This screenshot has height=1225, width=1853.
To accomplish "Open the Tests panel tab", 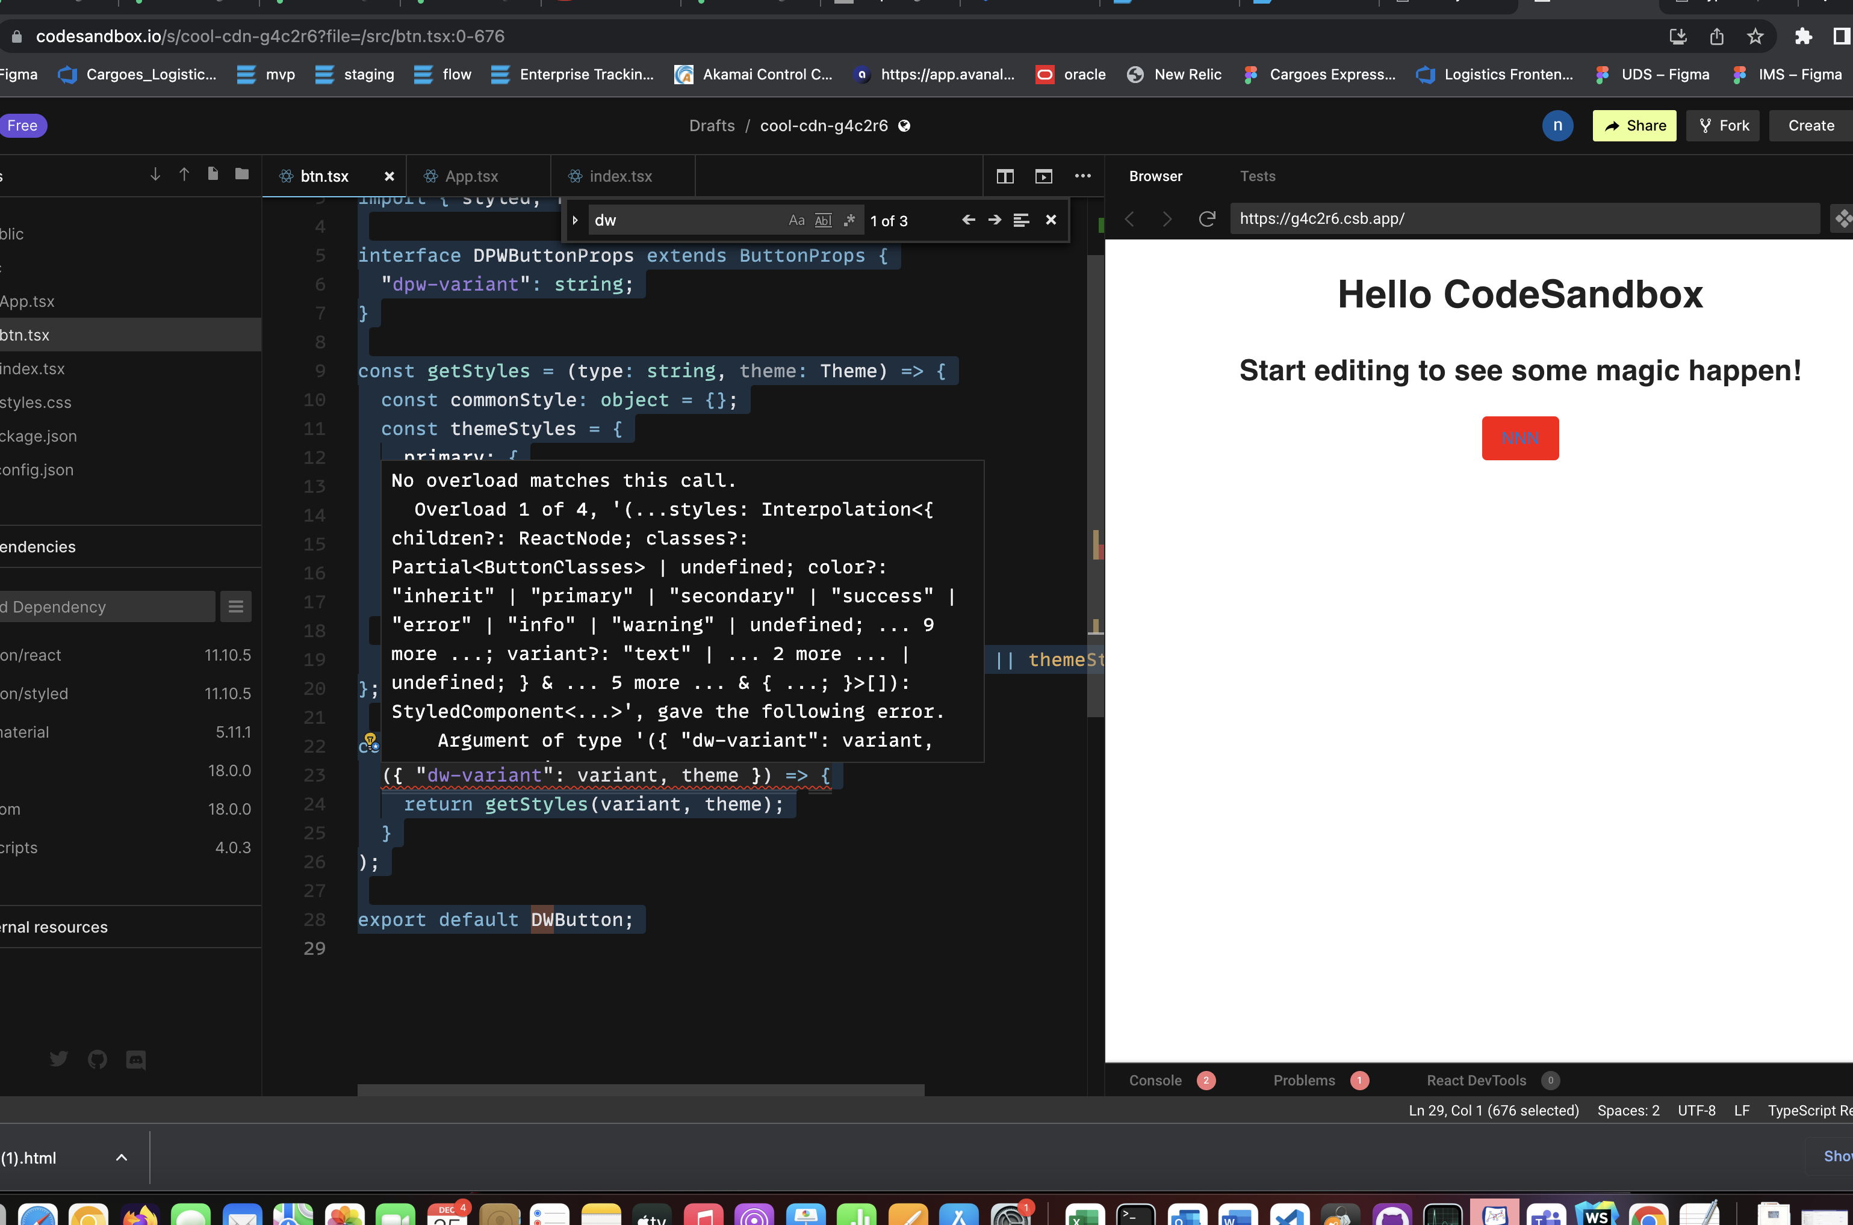I will tap(1257, 176).
